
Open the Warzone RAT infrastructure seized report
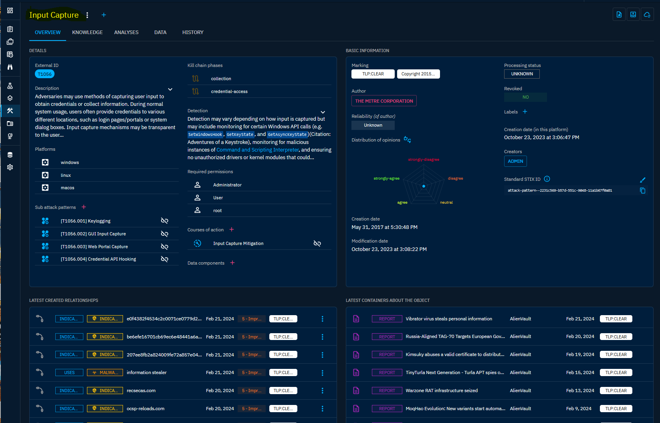pos(441,391)
